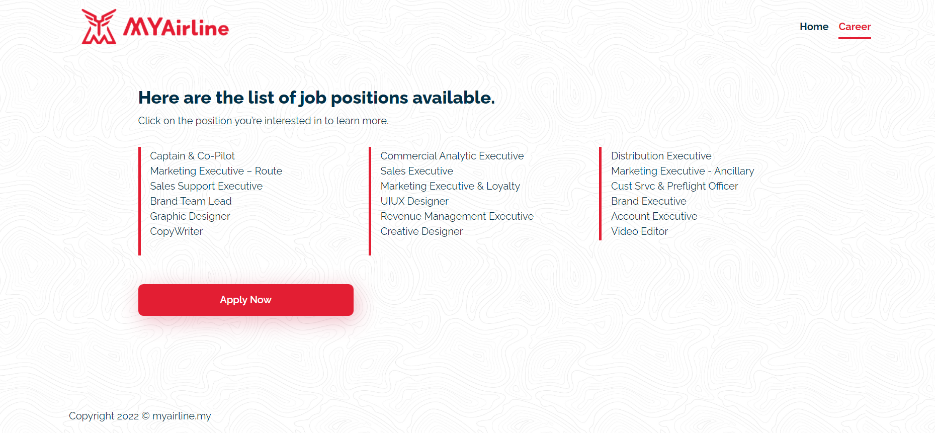View the Video Editor position
Screen dimensions: 935x433
639,231
